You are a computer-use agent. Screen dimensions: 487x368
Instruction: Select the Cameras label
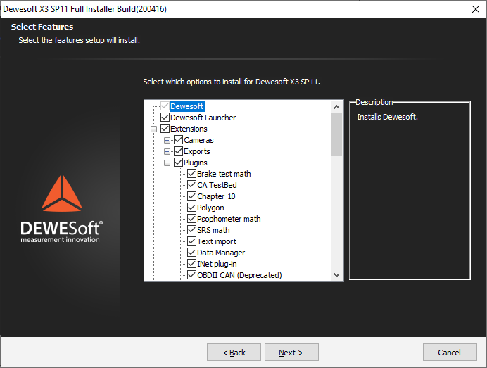[198, 140]
